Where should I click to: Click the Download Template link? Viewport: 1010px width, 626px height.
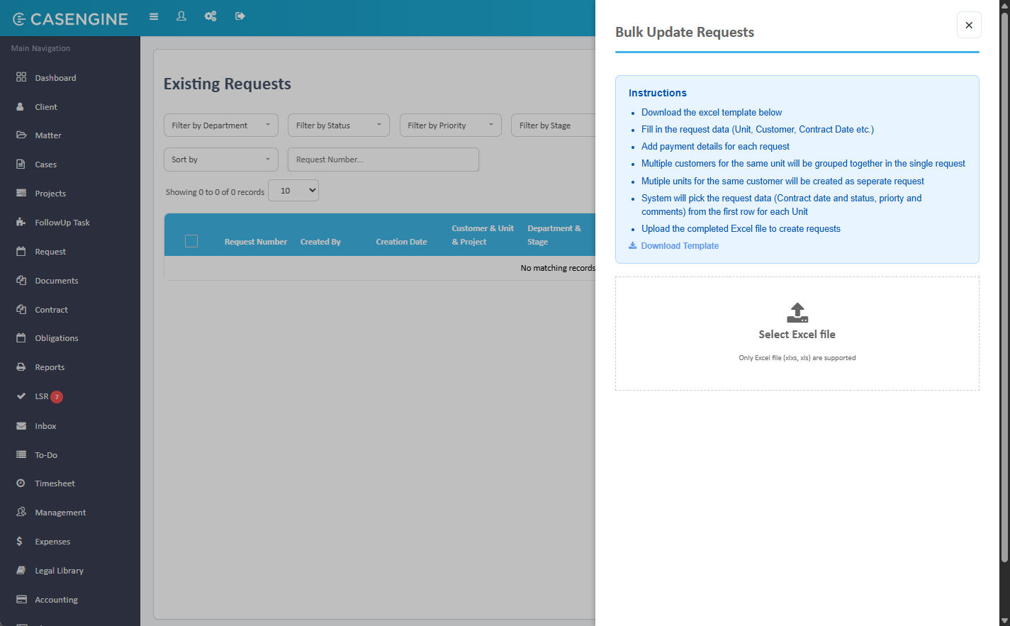point(673,246)
